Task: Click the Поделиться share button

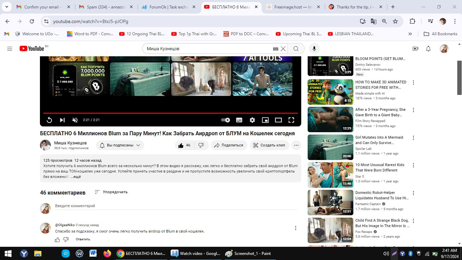Action: [x=229, y=145]
